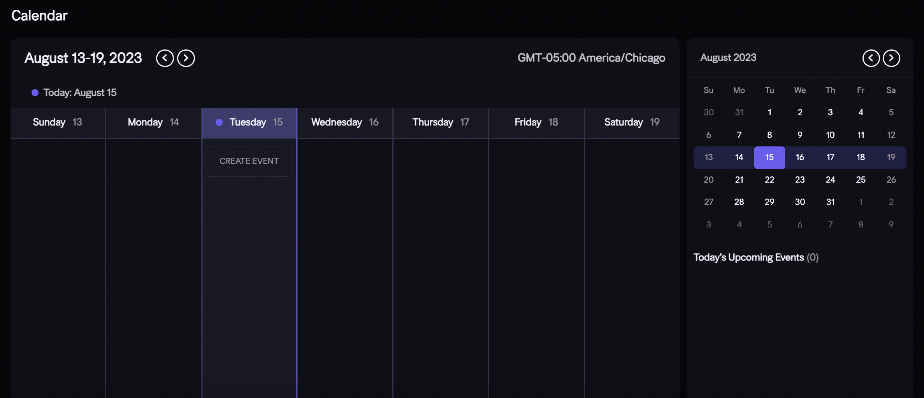Pick August 10 in mini calendar's Thursday column
The width and height of the screenshot is (924, 398).
[830, 135]
